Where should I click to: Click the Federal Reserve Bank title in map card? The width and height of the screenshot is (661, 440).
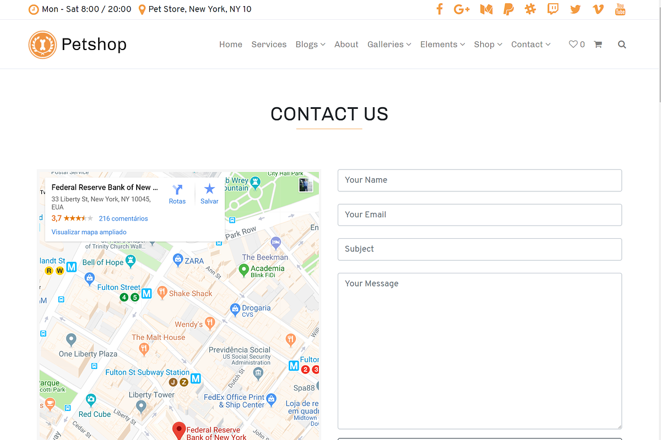pyautogui.click(x=105, y=188)
